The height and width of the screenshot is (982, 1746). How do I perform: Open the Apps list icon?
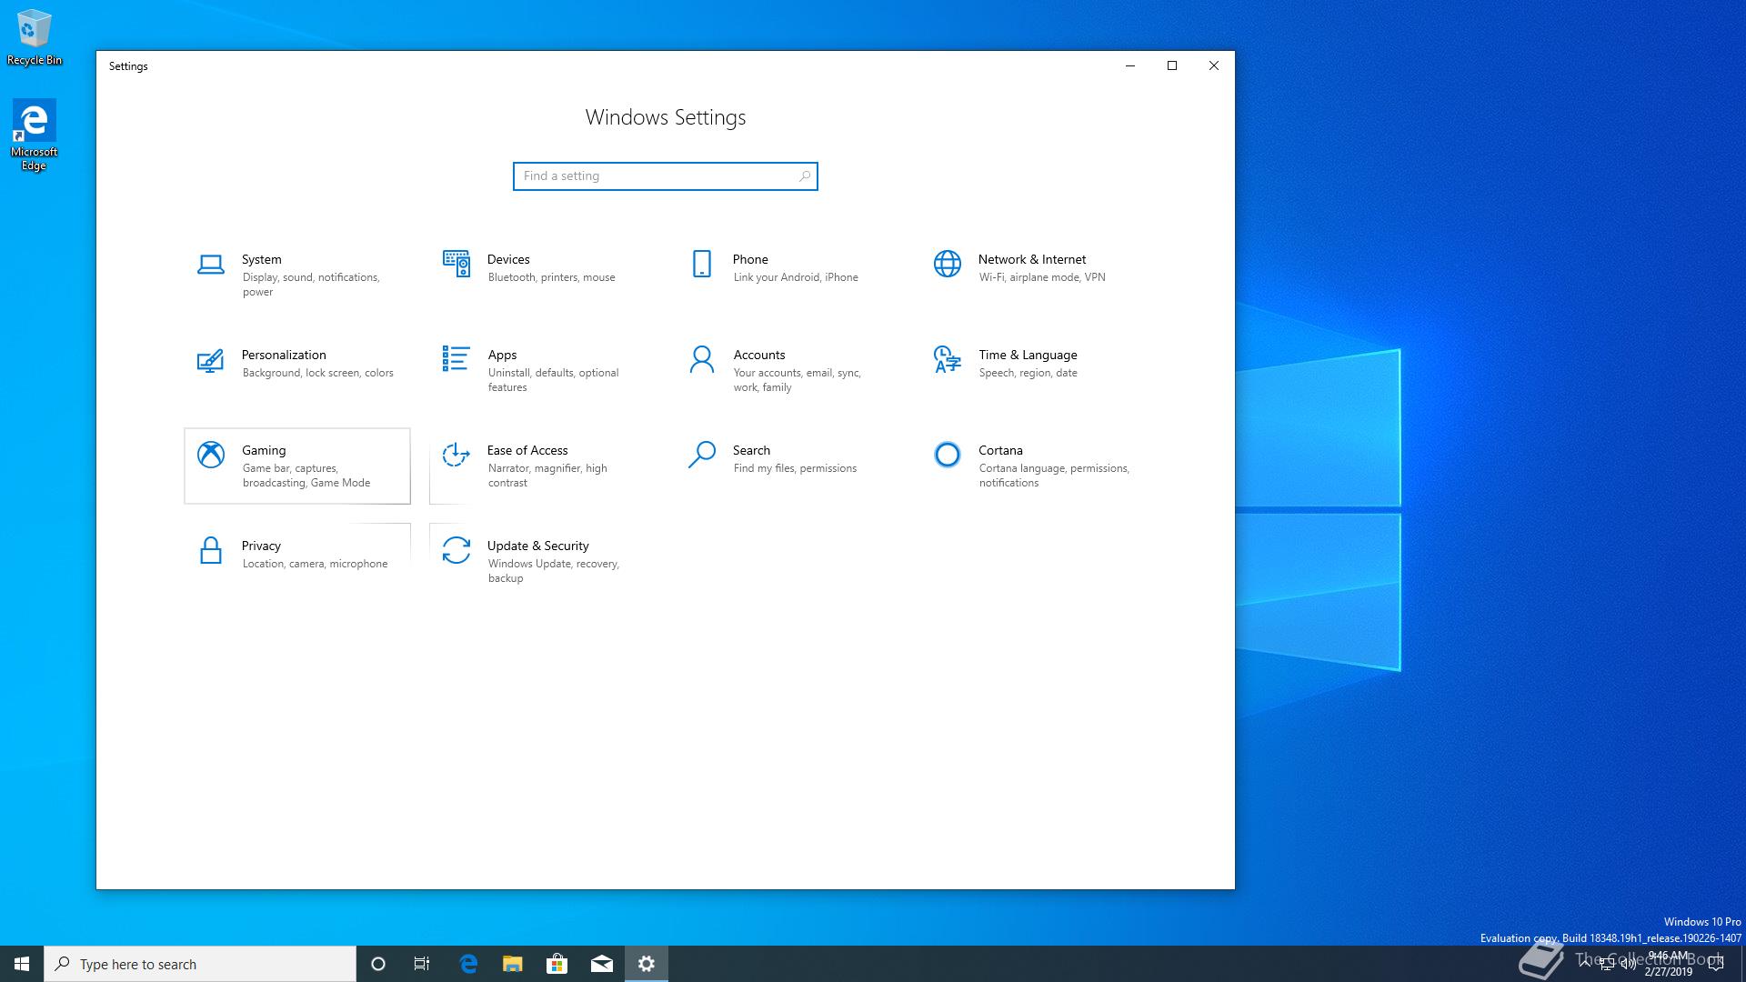tap(457, 359)
